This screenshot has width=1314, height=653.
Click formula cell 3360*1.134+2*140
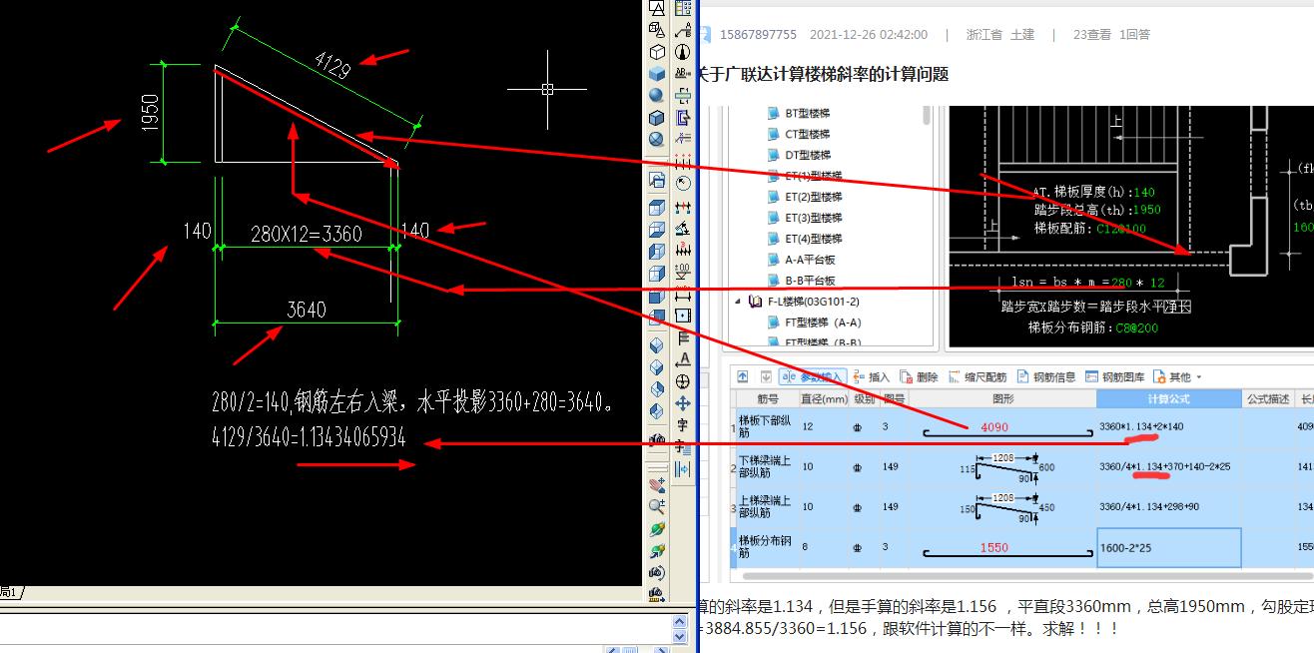1169,427
